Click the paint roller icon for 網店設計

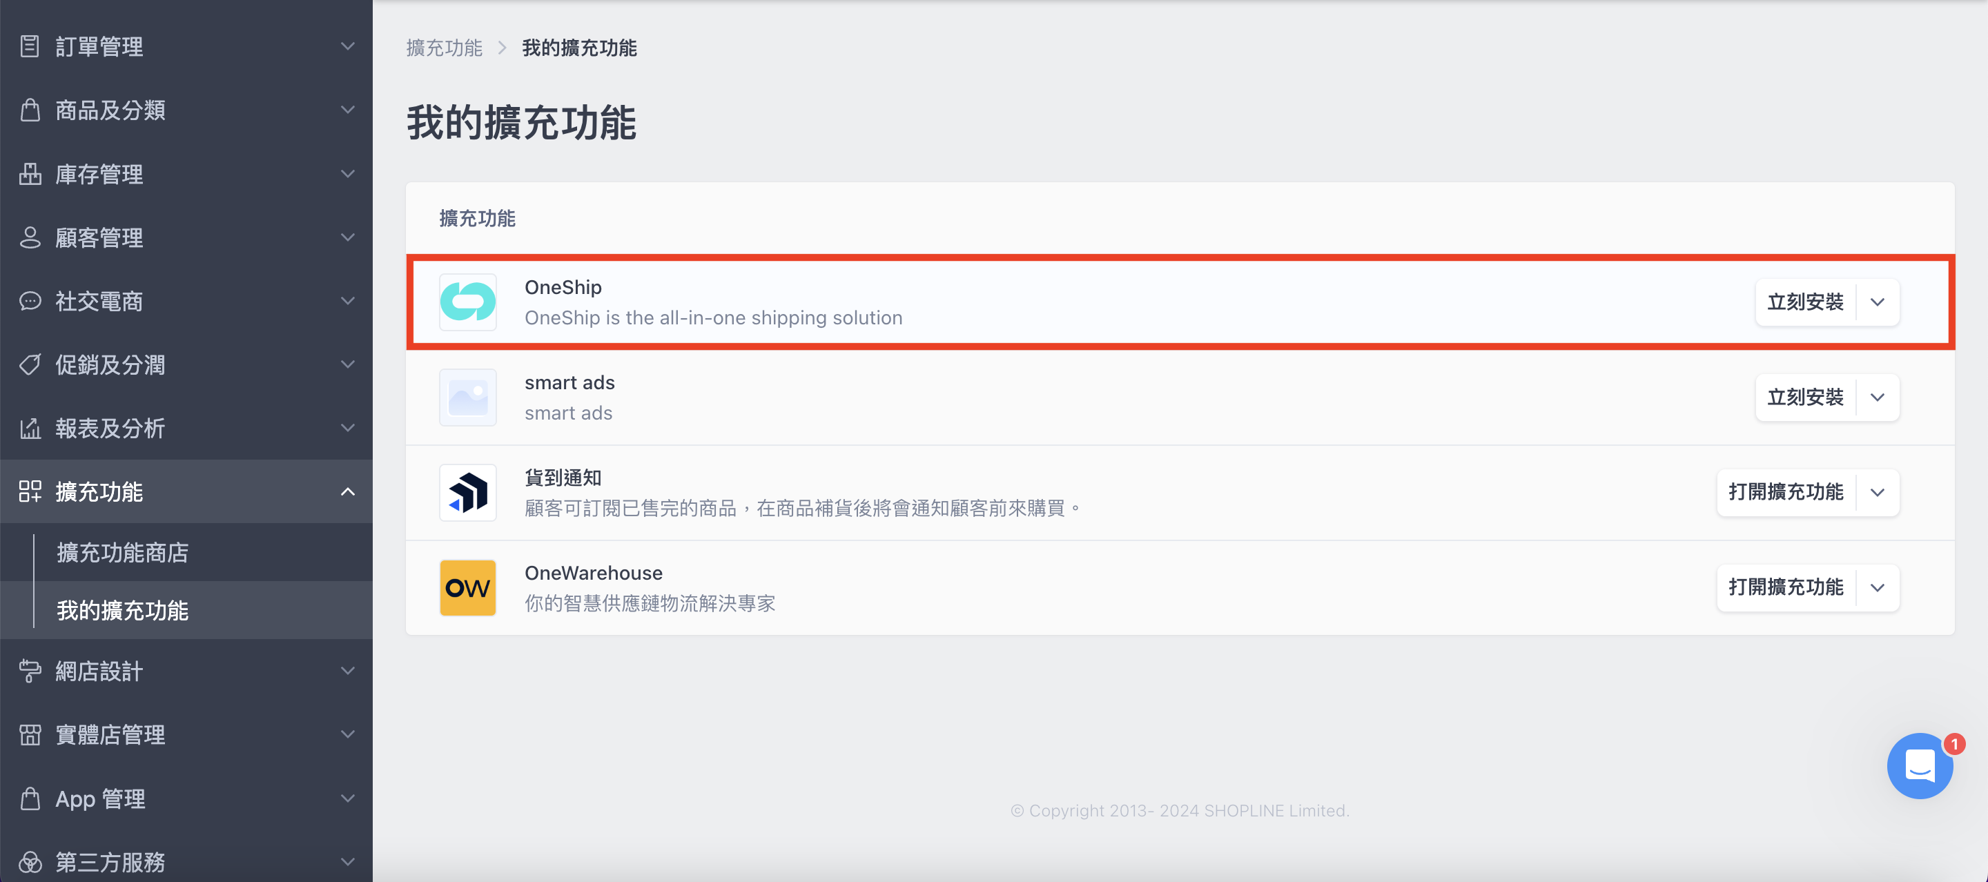pos(29,671)
